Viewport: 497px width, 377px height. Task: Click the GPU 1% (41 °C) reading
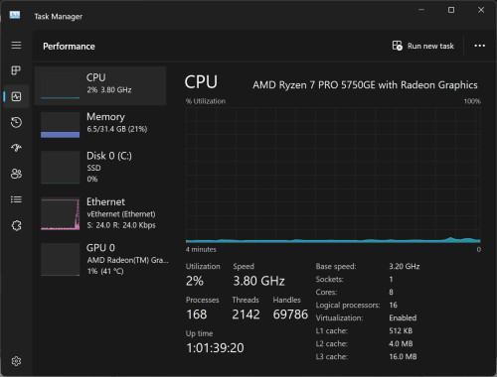pos(105,271)
